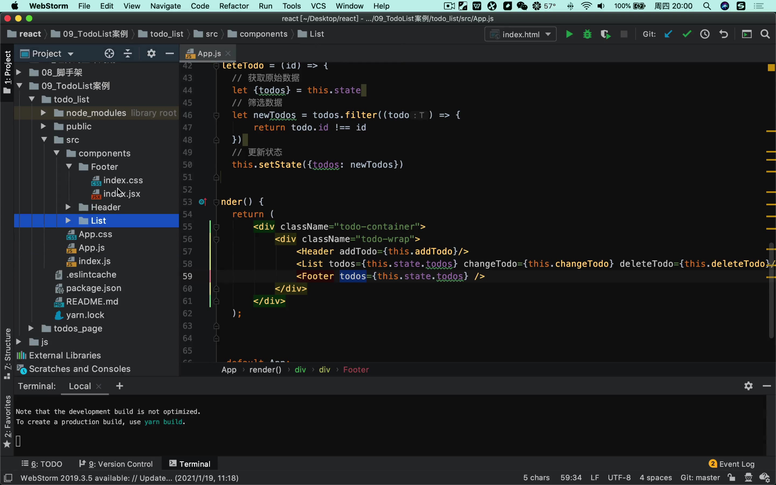Change UTF-8 file encoding in status bar
The width and height of the screenshot is (776, 485).
click(x=619, y=478)
